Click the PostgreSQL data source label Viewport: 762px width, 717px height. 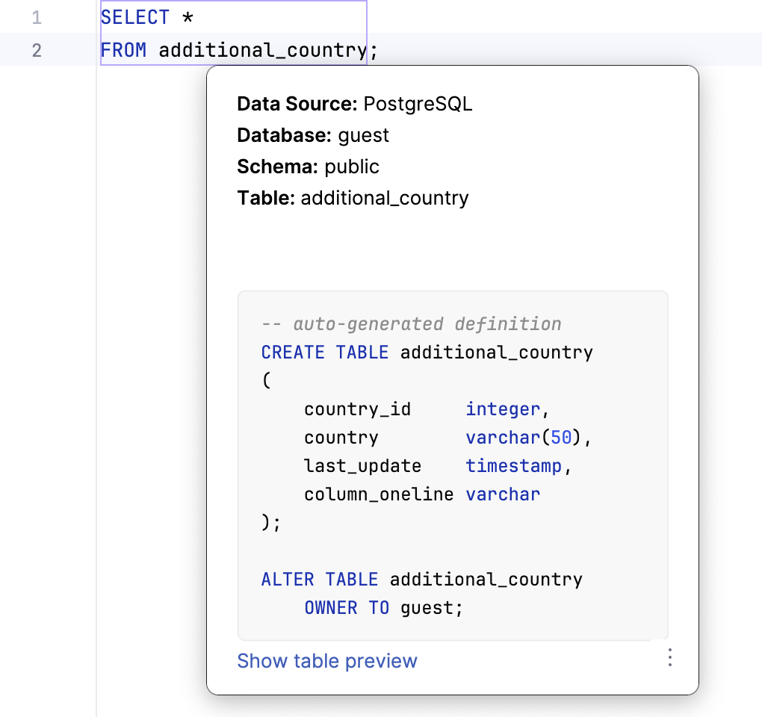pyautogui.click(x=417, y=104)
